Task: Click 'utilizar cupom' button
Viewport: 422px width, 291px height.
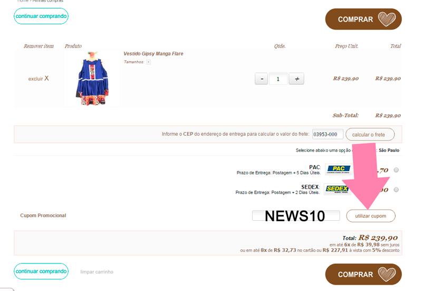Action: point(371,216)
